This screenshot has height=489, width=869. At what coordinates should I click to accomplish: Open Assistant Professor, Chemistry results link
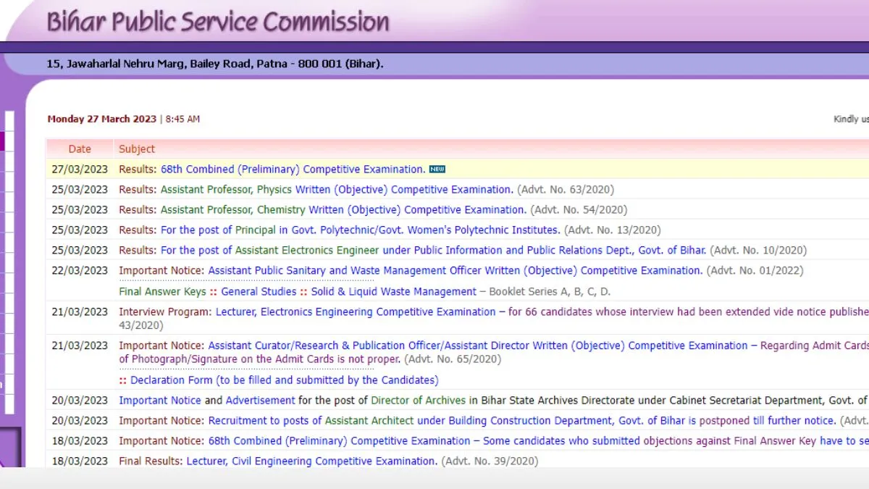(343, 210)
